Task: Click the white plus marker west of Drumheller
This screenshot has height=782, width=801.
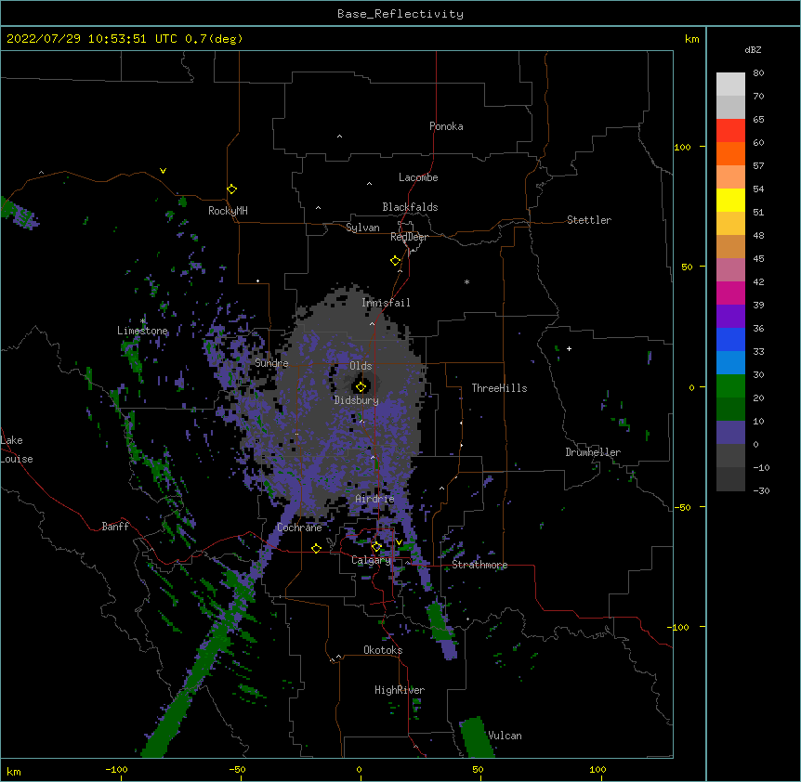Action: tap(569, 348)
